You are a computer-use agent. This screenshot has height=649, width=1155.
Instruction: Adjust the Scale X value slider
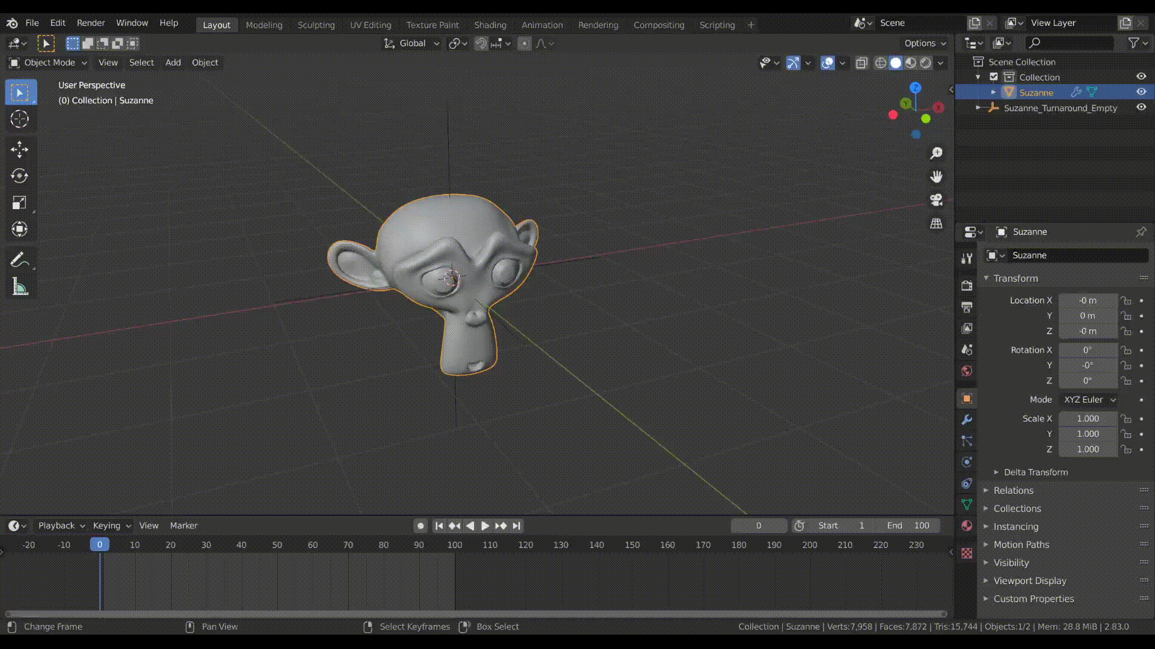click(1088, 419)
